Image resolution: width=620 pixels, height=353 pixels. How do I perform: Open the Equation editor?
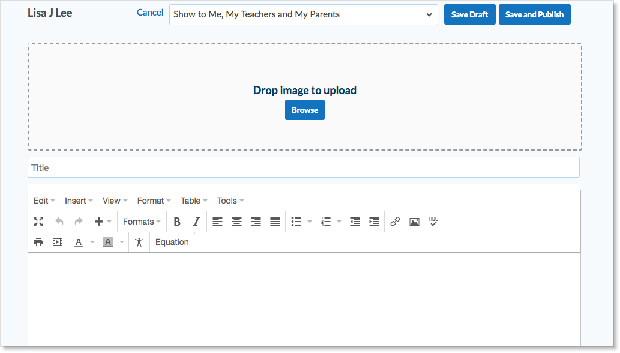click(x=172, y=242)
